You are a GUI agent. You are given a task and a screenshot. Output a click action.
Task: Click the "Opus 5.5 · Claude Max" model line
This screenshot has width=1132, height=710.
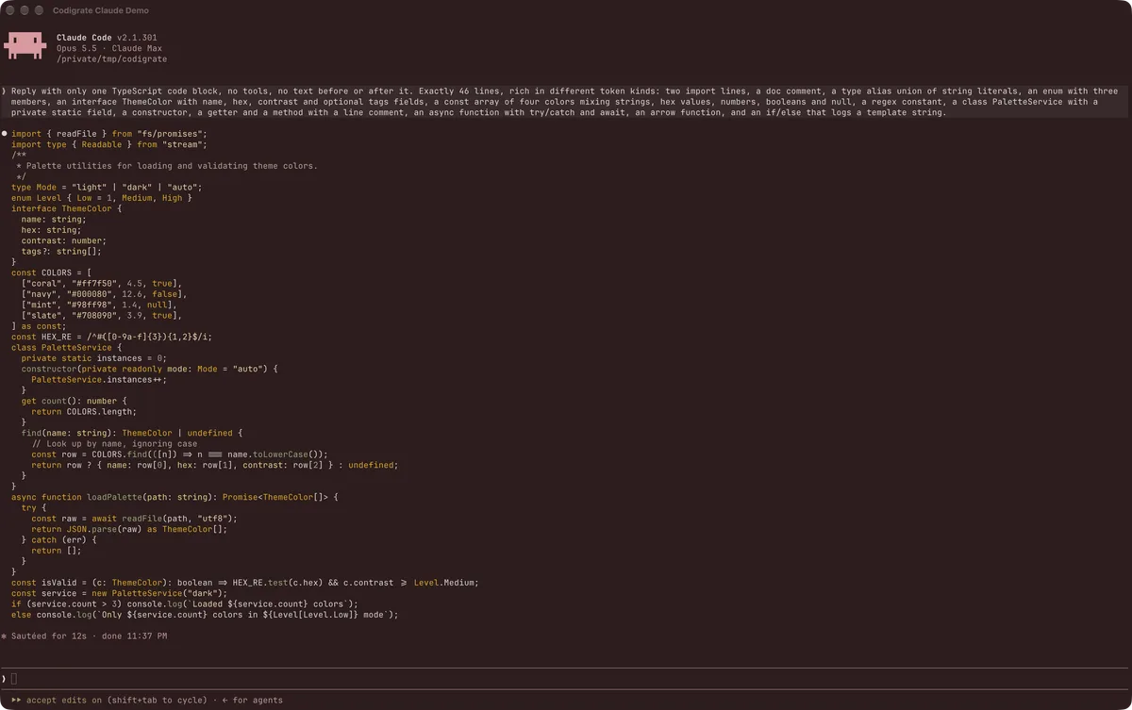[x=109, y=48]
